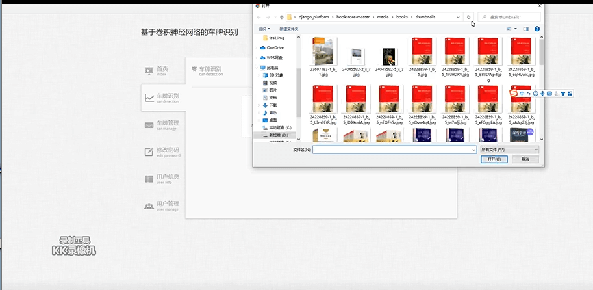The height and width of the screenshot is (290, 593).
Task: Toggle the preview pane icon
Action: 525,29
